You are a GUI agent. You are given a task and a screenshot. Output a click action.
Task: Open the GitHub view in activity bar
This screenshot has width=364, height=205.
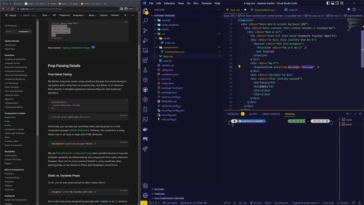(146, 90)
